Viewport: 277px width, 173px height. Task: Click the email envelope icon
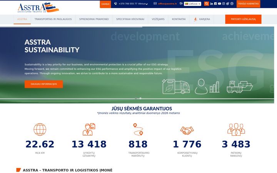[155, 3]
